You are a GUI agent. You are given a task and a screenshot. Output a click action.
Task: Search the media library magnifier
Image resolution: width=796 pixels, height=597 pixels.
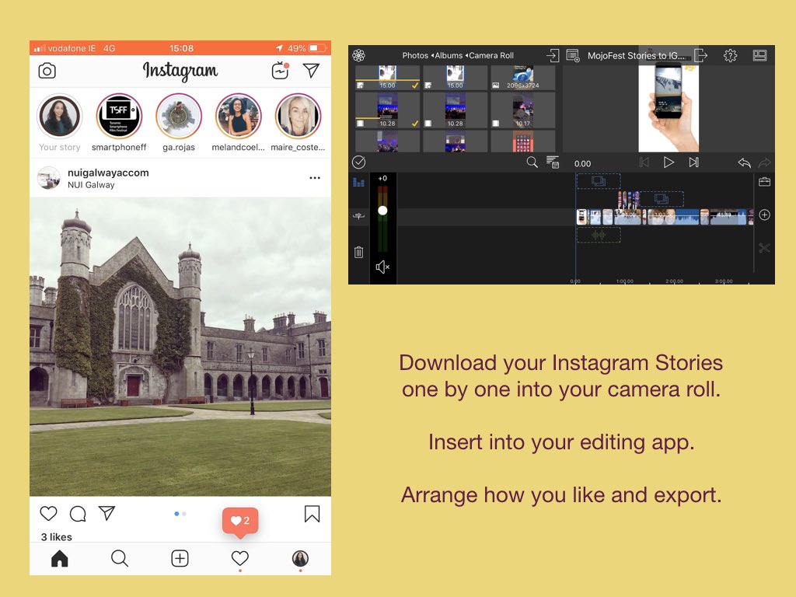[532, 162]
